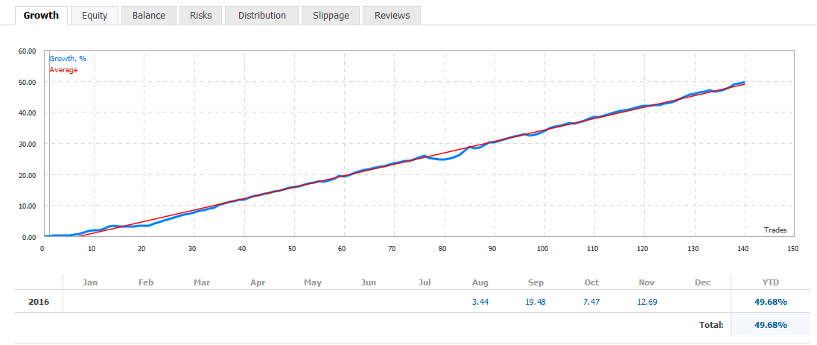Open the Distribution tab

(x=262, y=15)
